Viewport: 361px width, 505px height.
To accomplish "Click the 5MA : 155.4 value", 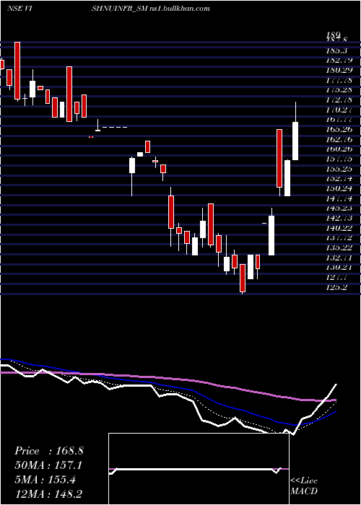I will [x=45, y=480].
